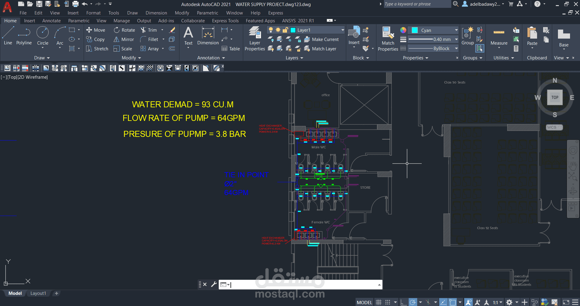The image size is (580, 306).
Task: Open the Format menu
Action: pos(93,13)
